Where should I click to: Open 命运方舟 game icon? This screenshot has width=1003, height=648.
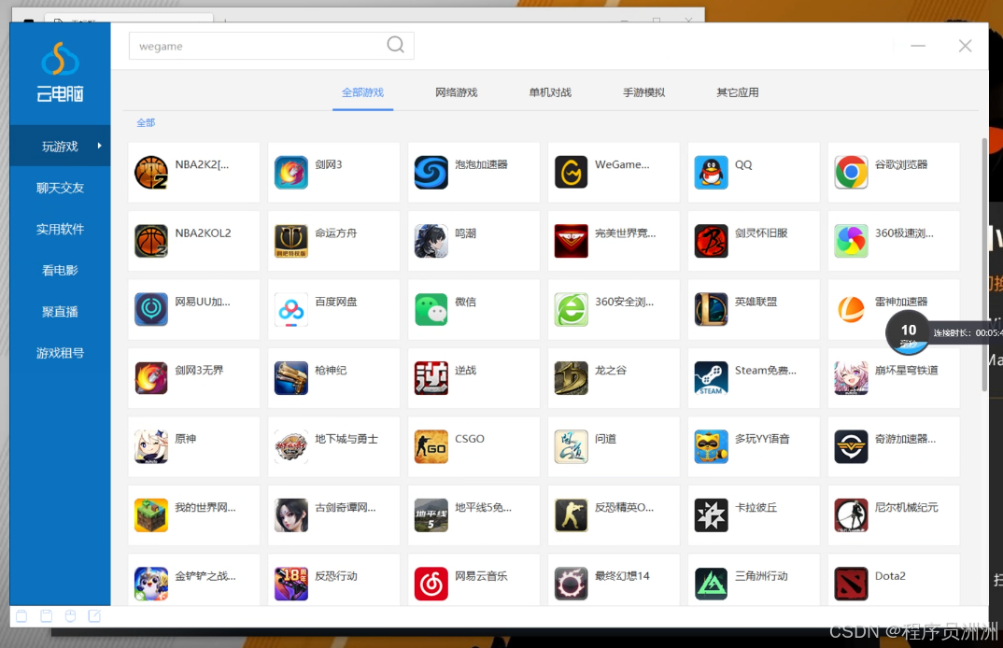coord(291,241)
